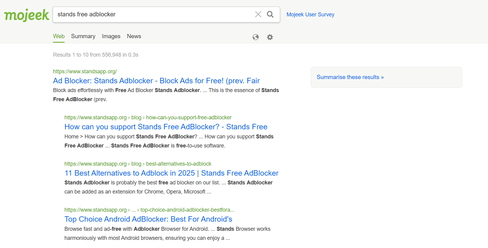Switch to the Summary tab
Screen dimensions: 488x248
tap(83, 36)
